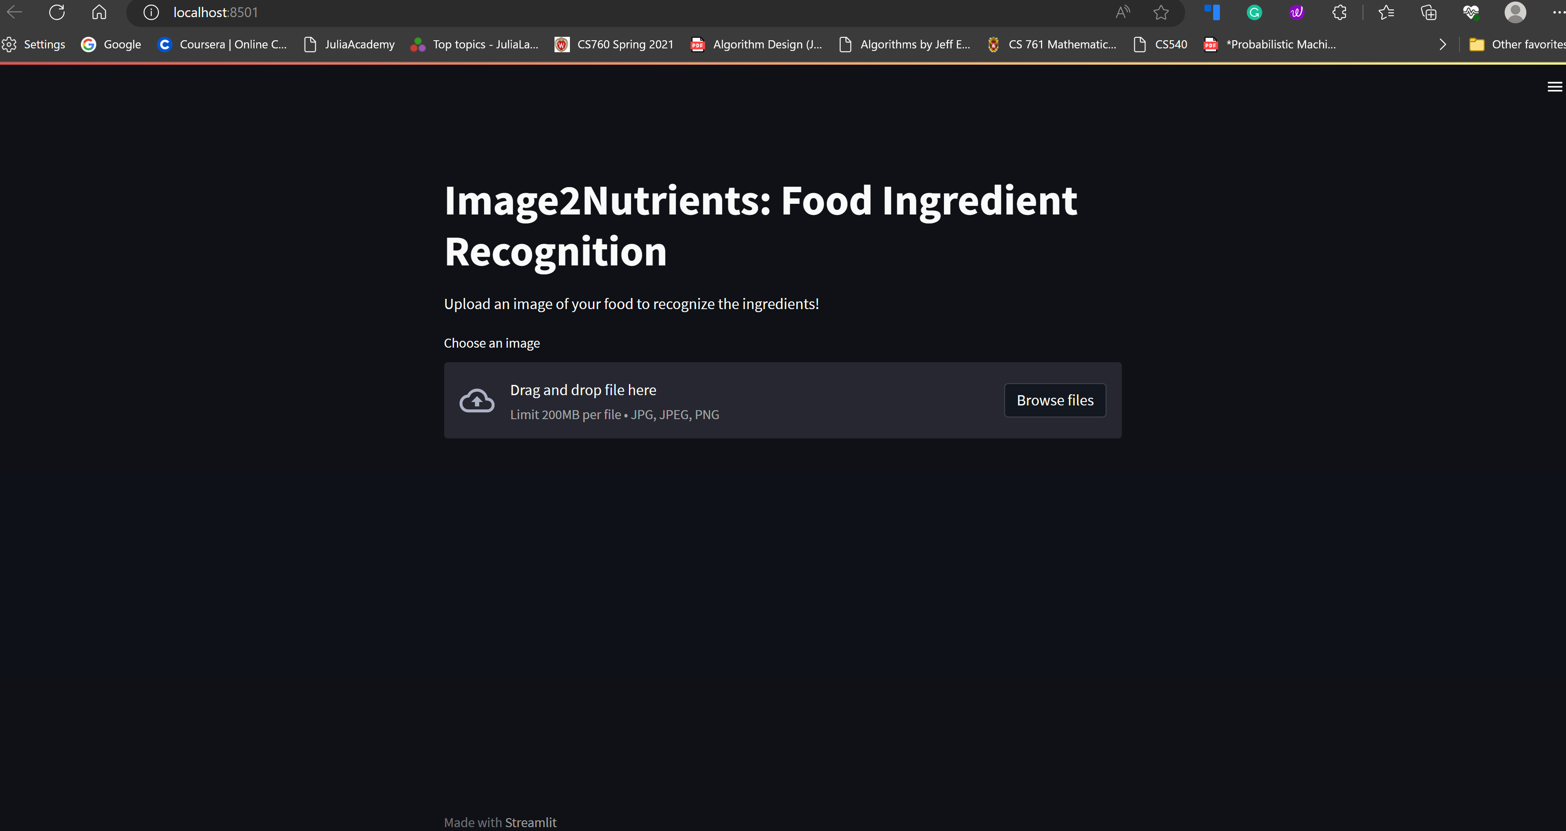Open the Collections icon in toolbar
1566x831 pixels.
click(x=1429, y=12)
